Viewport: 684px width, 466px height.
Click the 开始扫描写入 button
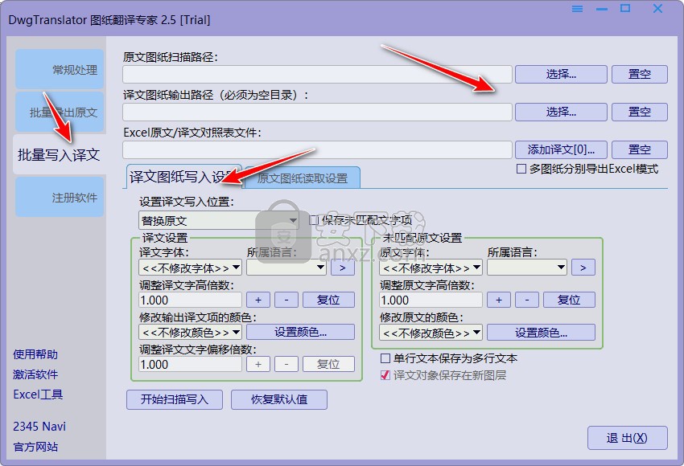[175, 399]
